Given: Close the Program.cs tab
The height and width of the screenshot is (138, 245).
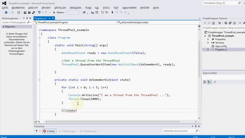Looking at the screenshot, I should tap(53, 18).
